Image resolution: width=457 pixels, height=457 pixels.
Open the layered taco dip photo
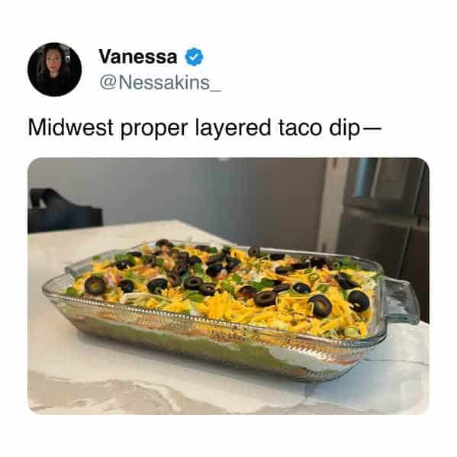229,286
